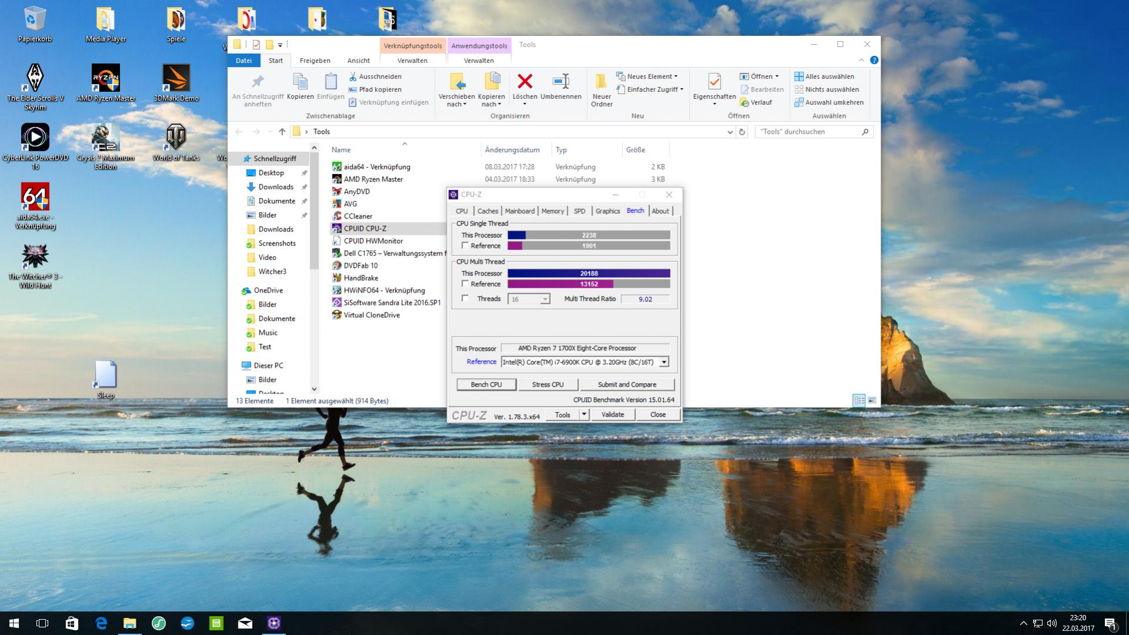Select the HandBrake entry in file list
This screenshot has width=1129, height=635.
[361, 278]
